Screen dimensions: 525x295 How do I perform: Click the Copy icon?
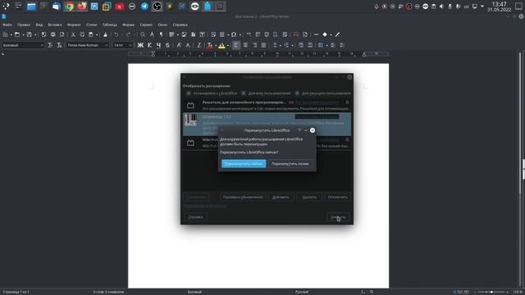82,34
